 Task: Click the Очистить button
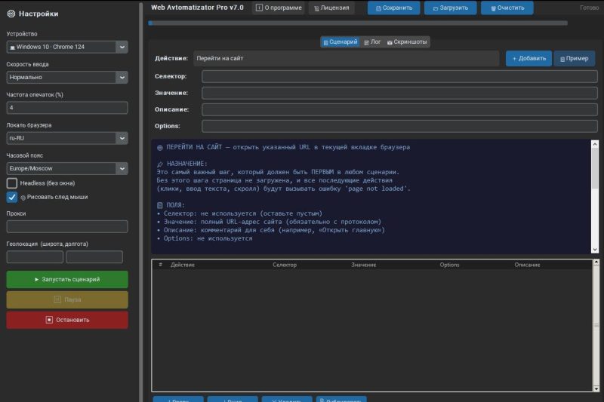click(507, 8)
